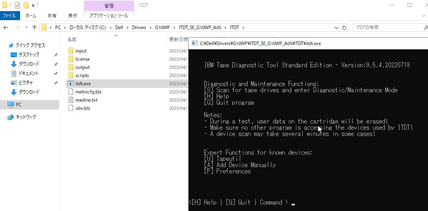Viewport: 428px width, 211px height.
Task: Click the ローカル ディスク (C:) breadcrumb
Action: (87, 28)
